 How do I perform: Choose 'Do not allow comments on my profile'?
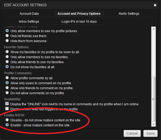point(7,93)
